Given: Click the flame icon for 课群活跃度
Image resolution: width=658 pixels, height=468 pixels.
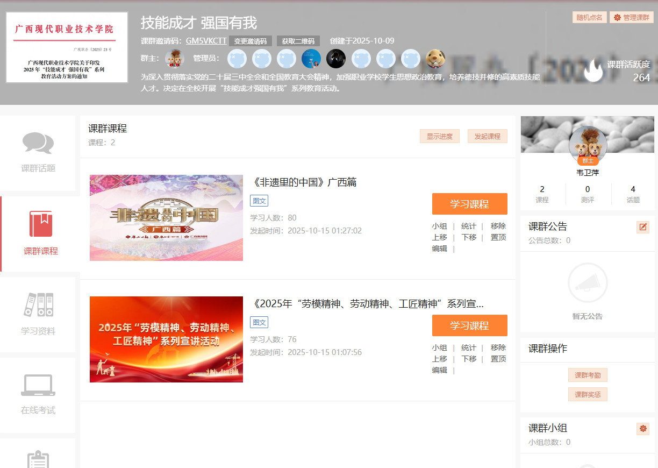Looking at the screenshot, I should pos(593,70).
